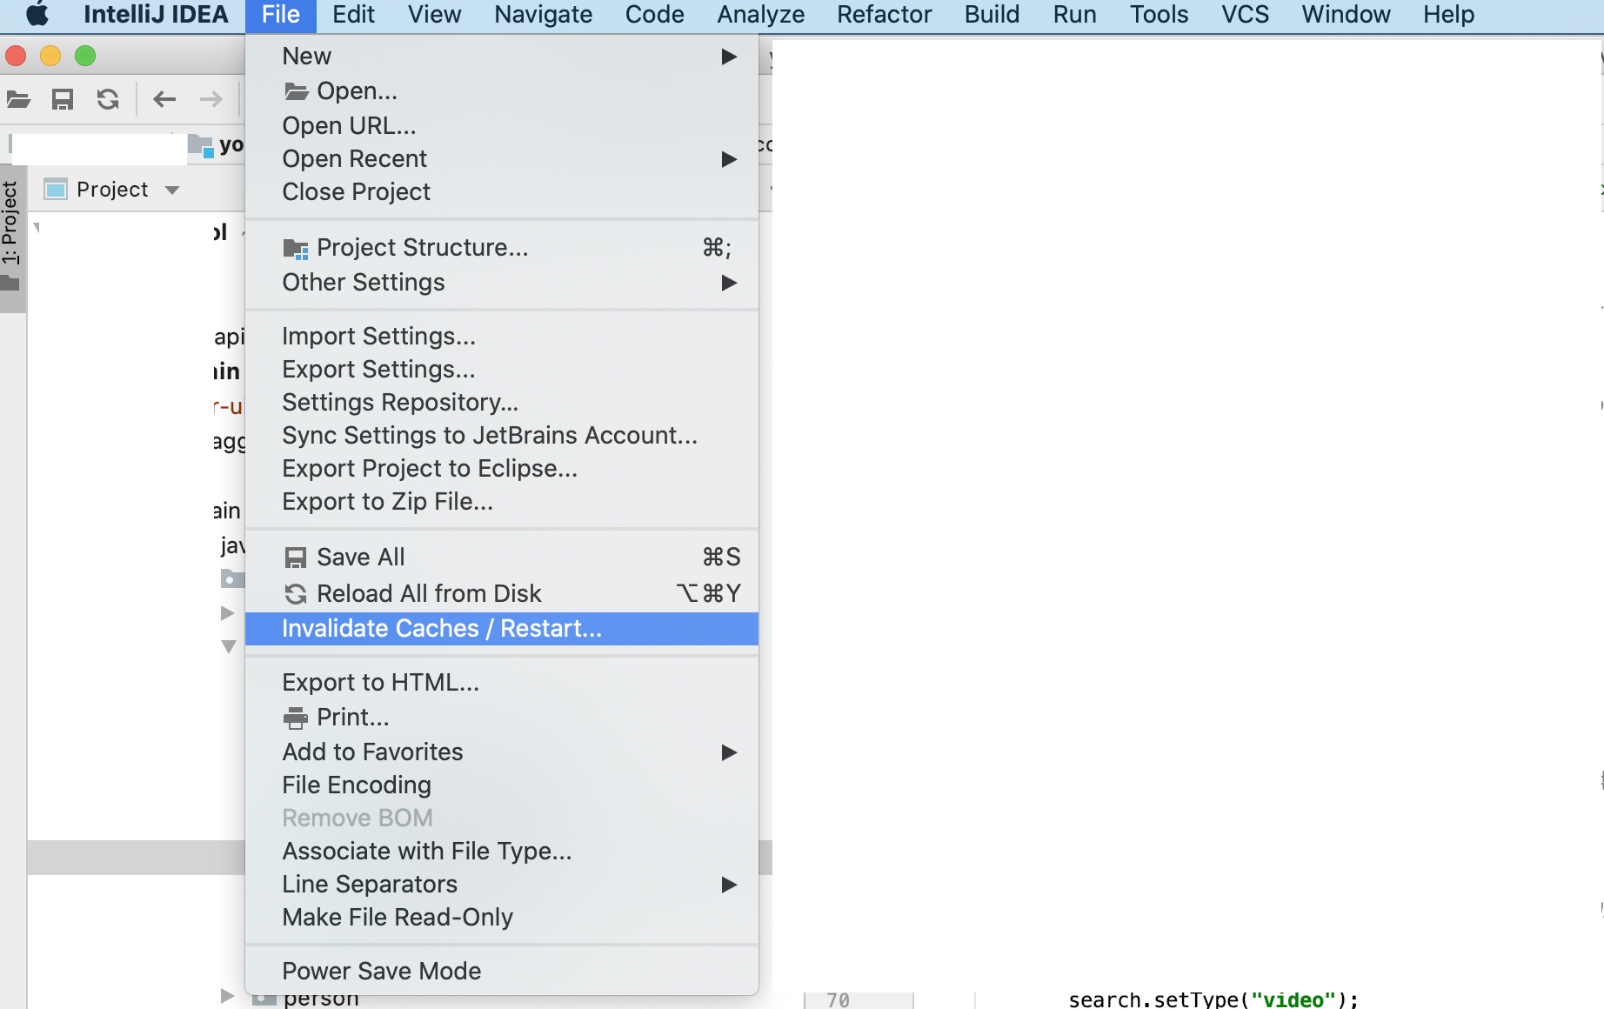Navigate forward with the right arrow
1604x1009 pixels.
coord(211,99)
